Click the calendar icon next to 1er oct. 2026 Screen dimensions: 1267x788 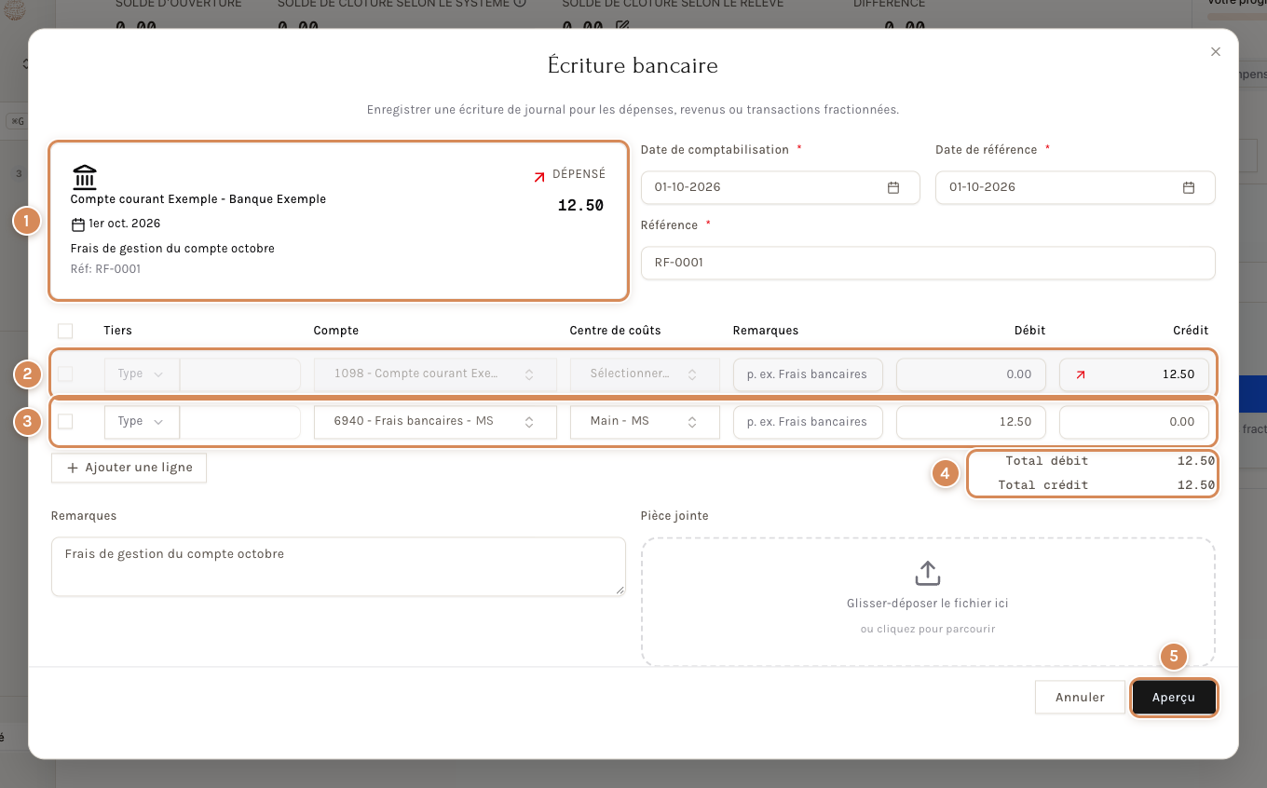(78, 224)
